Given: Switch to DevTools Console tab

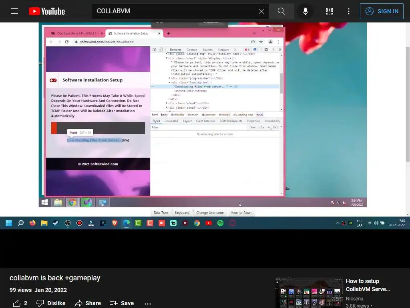Looking at the screenshot, I should click(192, 50).
